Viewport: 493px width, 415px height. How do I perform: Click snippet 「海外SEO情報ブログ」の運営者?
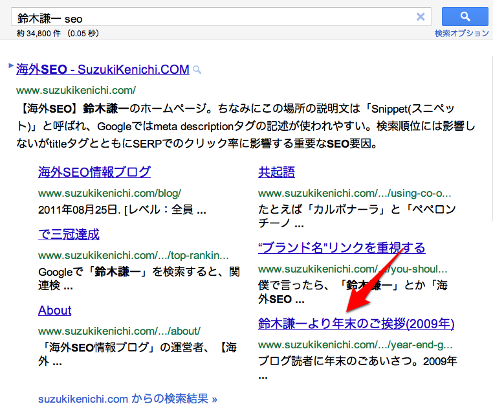point(137,354)
